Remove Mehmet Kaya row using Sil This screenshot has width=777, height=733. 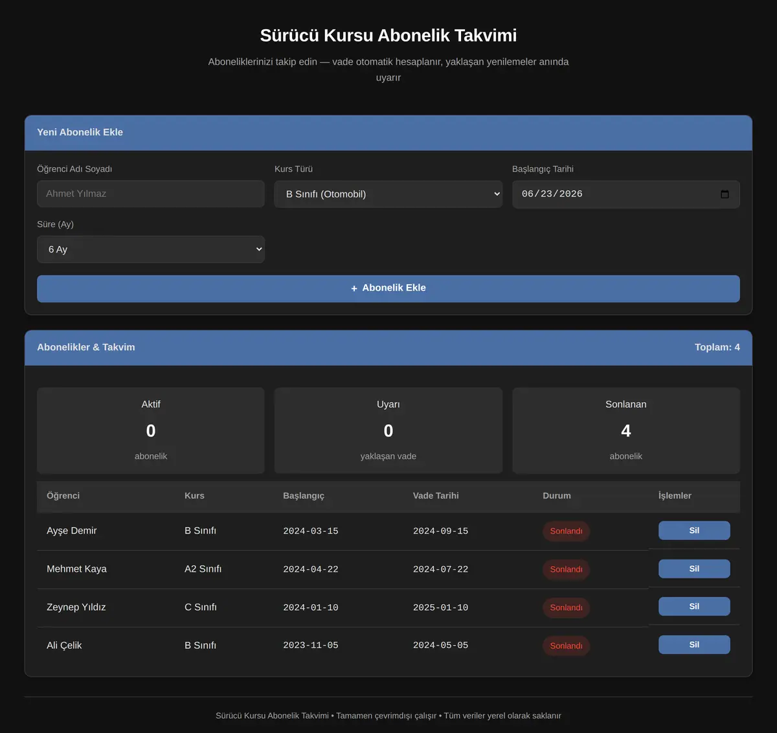pyautogui.click(x=694, y=569)
